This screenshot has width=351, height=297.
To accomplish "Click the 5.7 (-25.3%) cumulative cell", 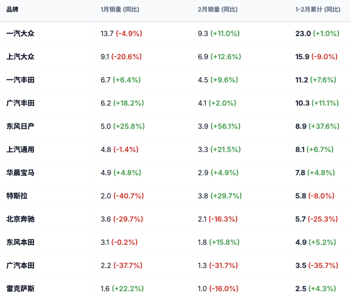I will click(317, 219).
